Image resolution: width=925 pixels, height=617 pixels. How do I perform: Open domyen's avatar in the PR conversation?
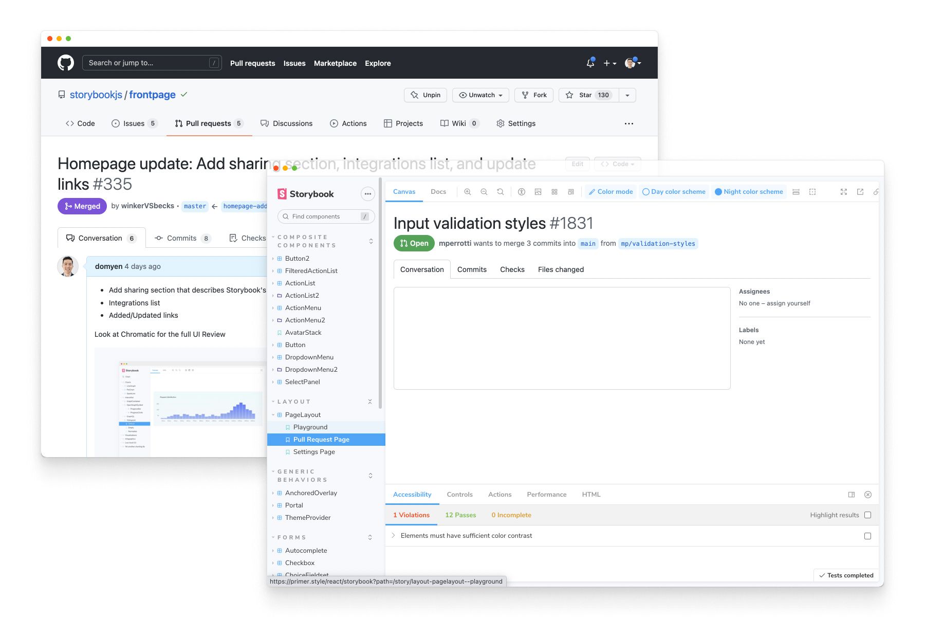pos(68,266)
